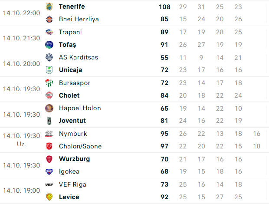Click the AS Karditsas team logo
269x207 pixels.
point(49,57)
